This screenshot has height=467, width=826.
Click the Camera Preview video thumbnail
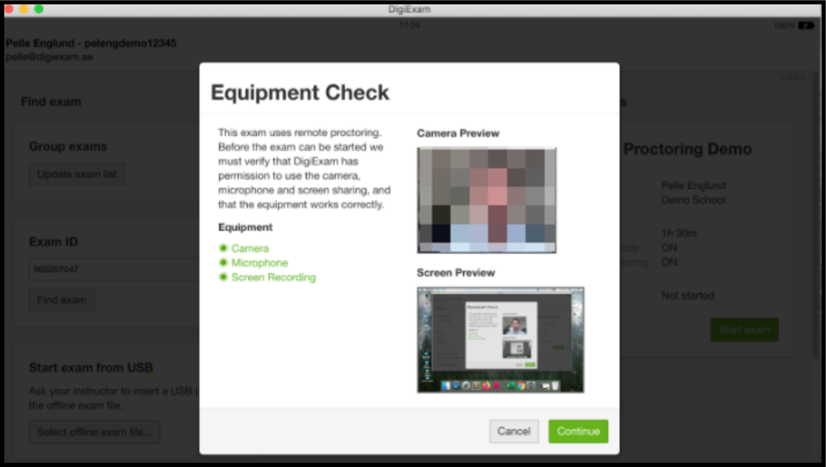pos(486,200)
